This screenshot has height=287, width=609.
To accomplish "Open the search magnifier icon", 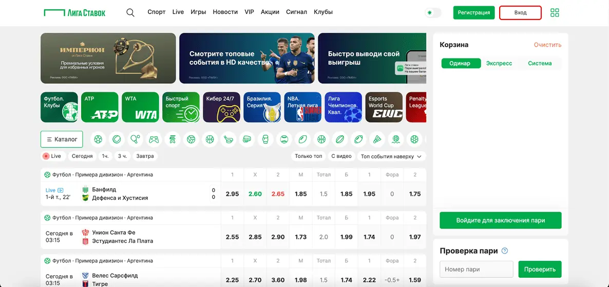I will coord(130,12).
